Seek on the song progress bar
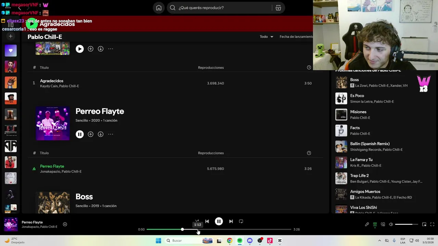438x246 pixels. coord(219,229)
